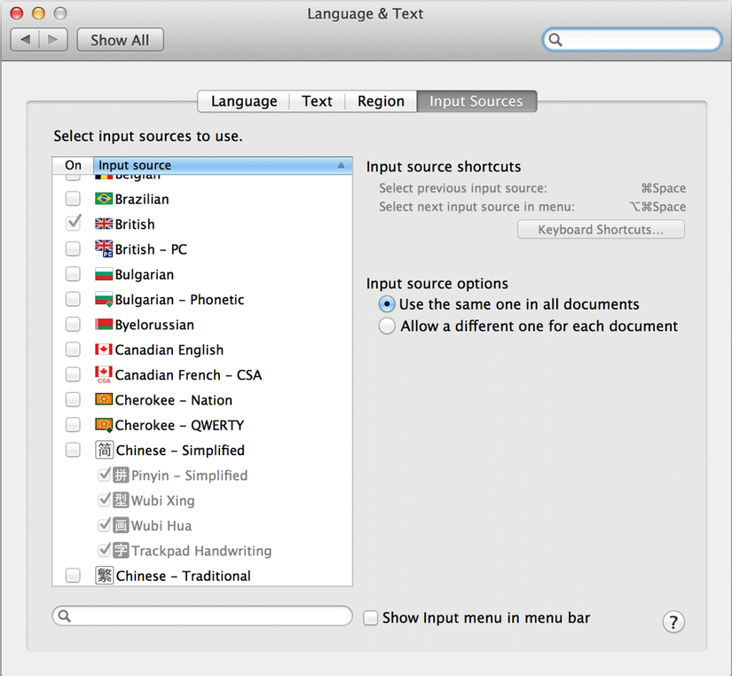Uncheck the British input source checkbox
The image size is (732, 676).
(73, 224)
